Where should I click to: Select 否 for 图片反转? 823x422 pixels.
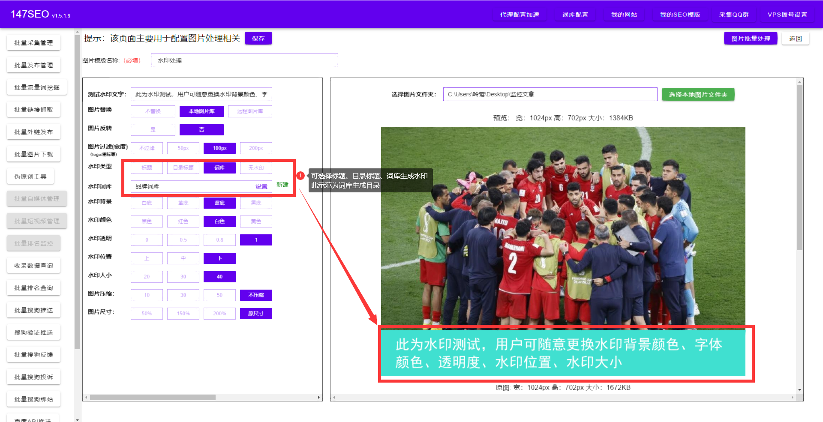click(x=201, y=130)
